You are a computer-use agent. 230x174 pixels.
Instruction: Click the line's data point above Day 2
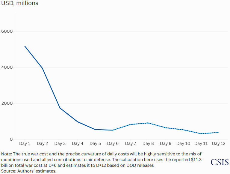point(43,68)
